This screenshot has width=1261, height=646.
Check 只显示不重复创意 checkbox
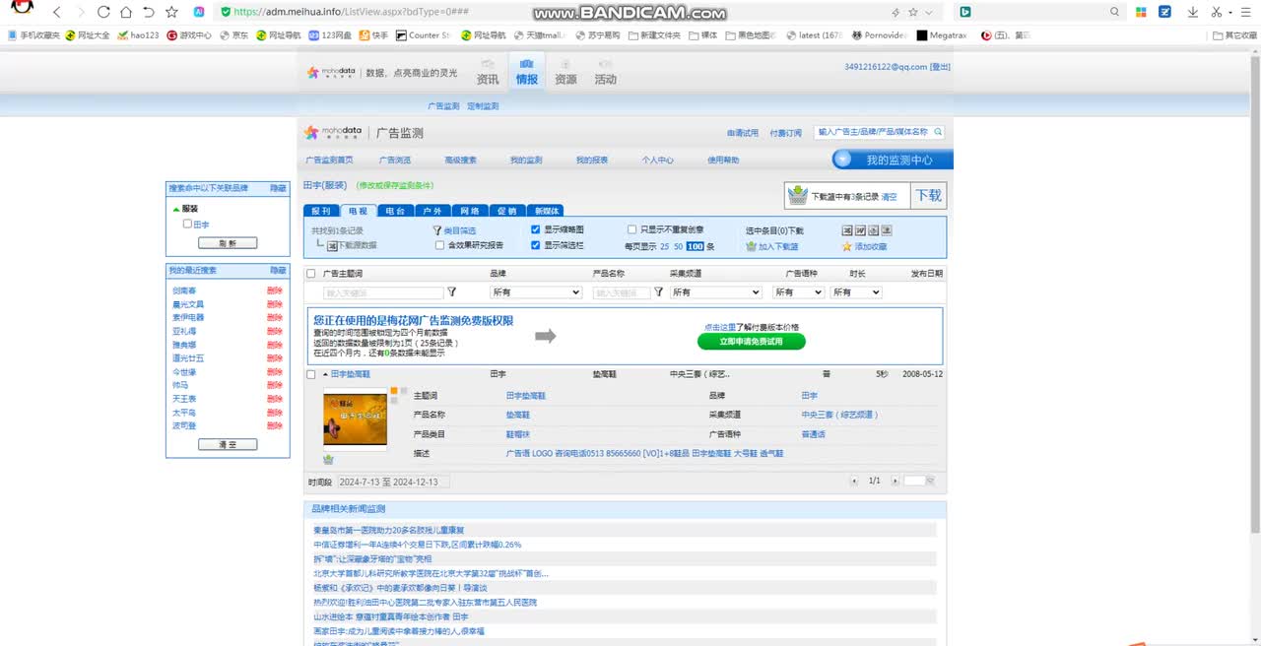pos(631,229)
